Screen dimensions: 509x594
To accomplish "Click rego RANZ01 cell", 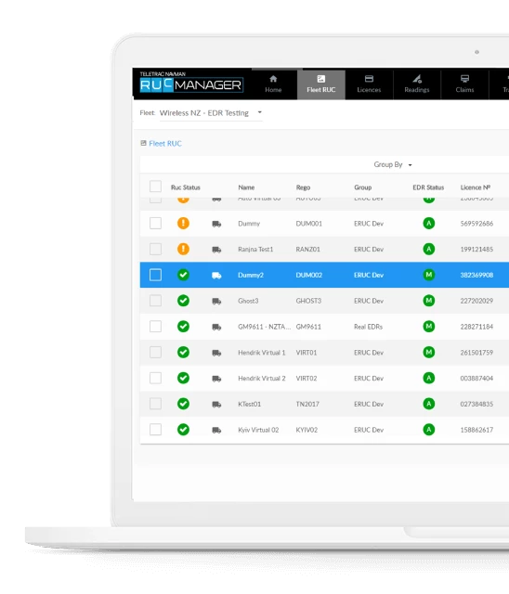I will pyautogui.click(x=307, y=250).
